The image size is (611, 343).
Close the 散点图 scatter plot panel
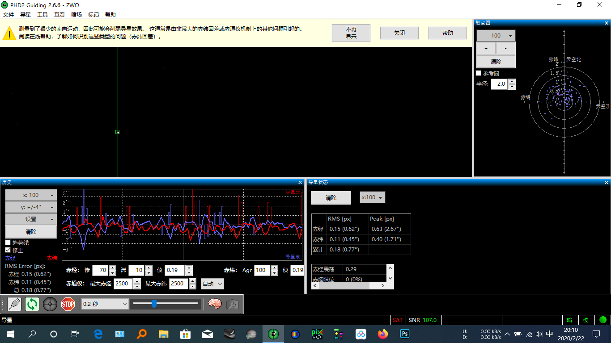[x=607, y=22]
